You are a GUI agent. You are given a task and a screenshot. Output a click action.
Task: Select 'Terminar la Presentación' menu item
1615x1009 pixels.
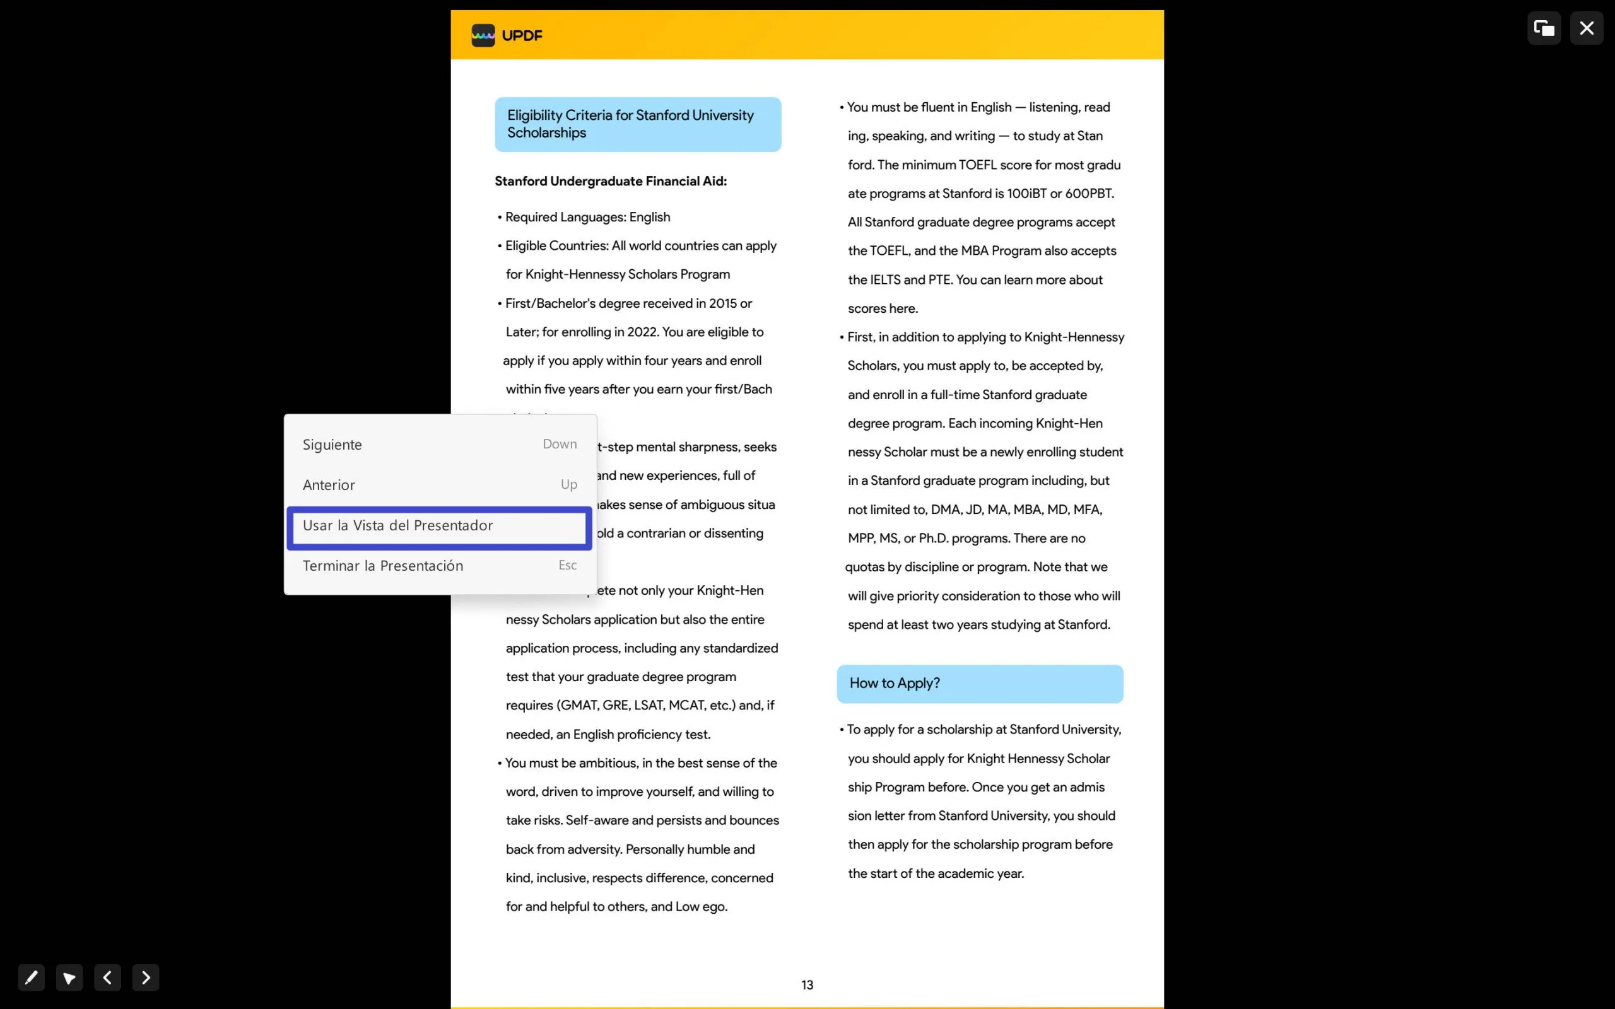tap(382, 565)
